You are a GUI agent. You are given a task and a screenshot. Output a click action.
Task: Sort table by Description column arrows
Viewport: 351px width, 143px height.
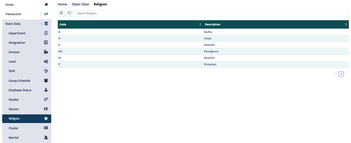pyautogui.click(x=346, y=25)
